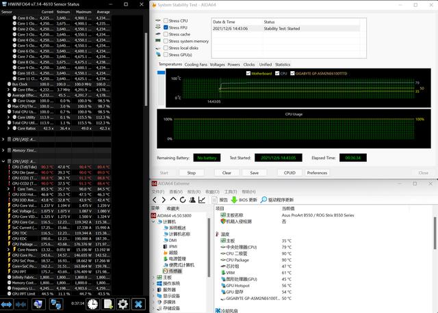The height and width of the screenshot is (313, 438).
Task: Click HWiNFO Maximum column header
Action: click(x=83, y=12)
